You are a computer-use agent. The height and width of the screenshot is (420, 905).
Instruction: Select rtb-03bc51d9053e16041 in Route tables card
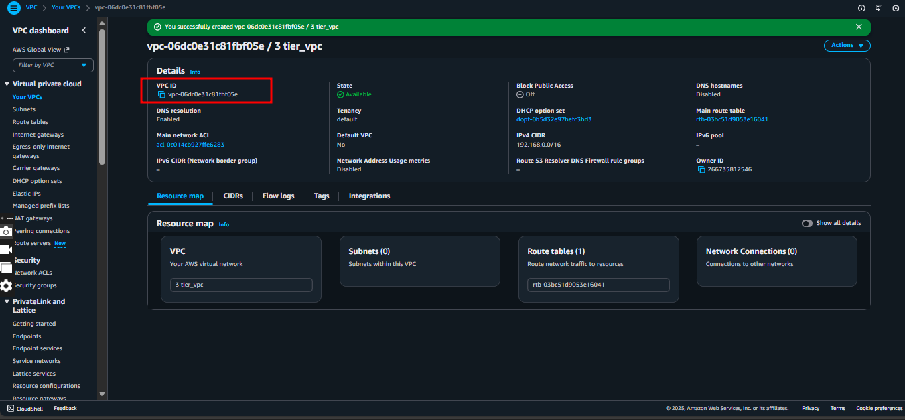point(598,285)
